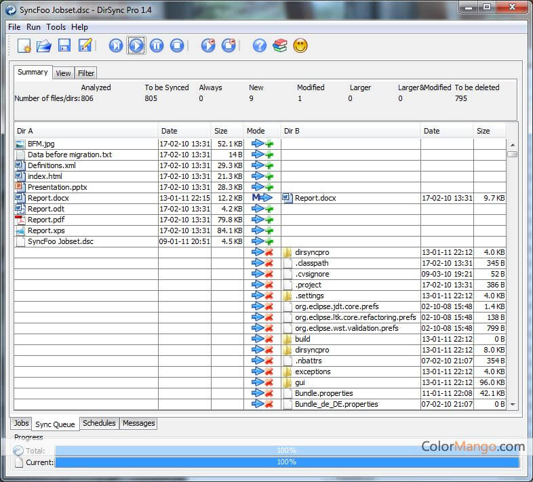The image size is (533, 482).
Task: Click the scroll up arrow of the file list
Action: point(513,145)
